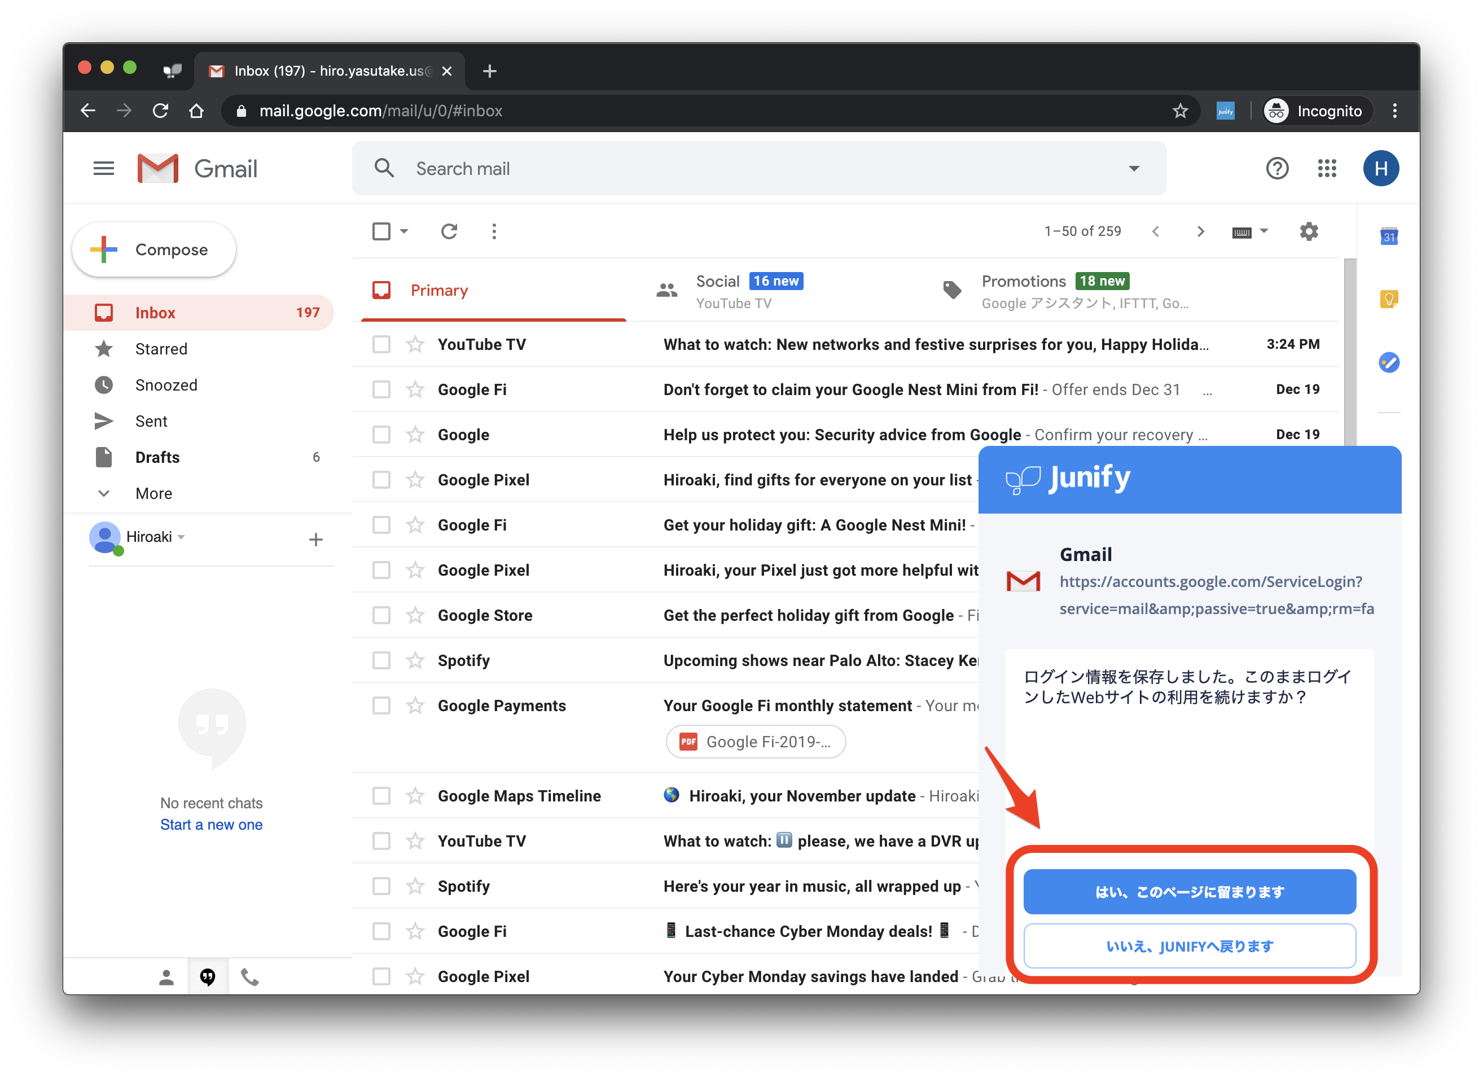
Task: Expand the search options dropdown arrow
Action: click(1134, 169)
